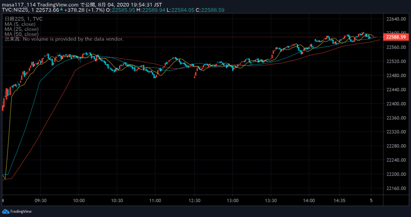Click the 22440.00 price axis label

[396, 90]
